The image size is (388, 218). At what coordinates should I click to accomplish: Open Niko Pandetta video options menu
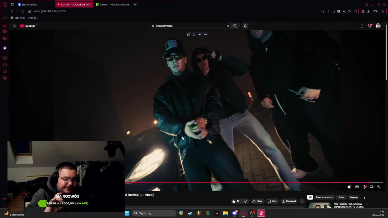tap(367, 204)
